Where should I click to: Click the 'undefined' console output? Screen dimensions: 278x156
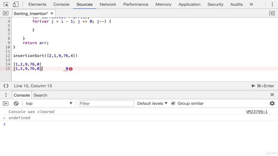19,118
